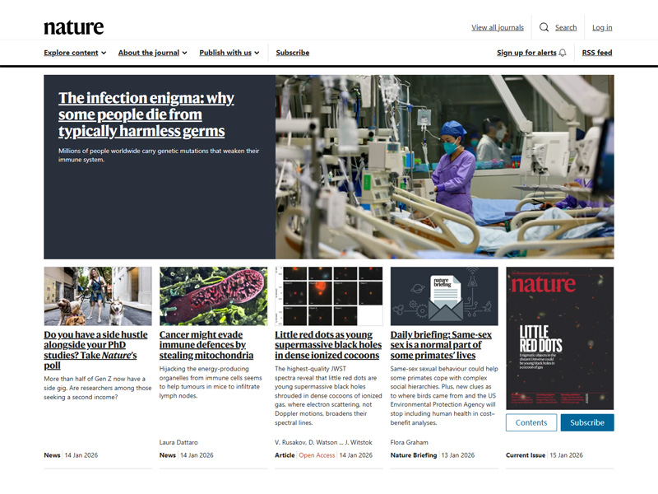
Task: Open the Publish with us dropdown
Action: (x=229, y=53)
